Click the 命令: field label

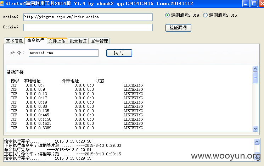pos(17,53)
